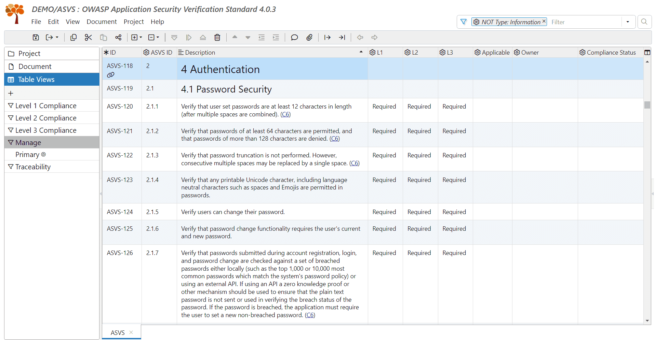Click the add item plus-box icon
The image size is (655, 340).
click(x=135, y=38)
